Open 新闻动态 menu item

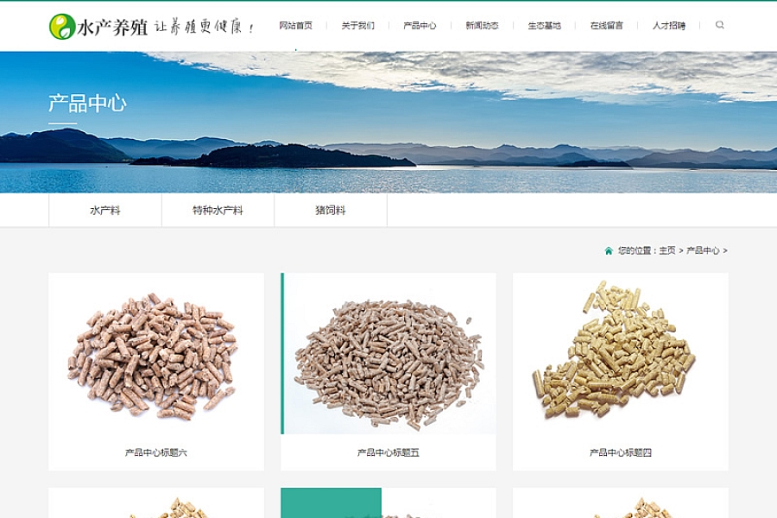482,25
